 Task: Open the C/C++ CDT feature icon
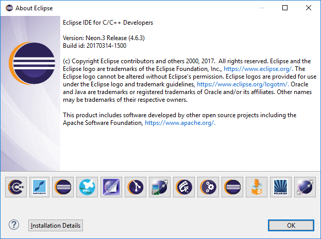click(x=16, y=187)
